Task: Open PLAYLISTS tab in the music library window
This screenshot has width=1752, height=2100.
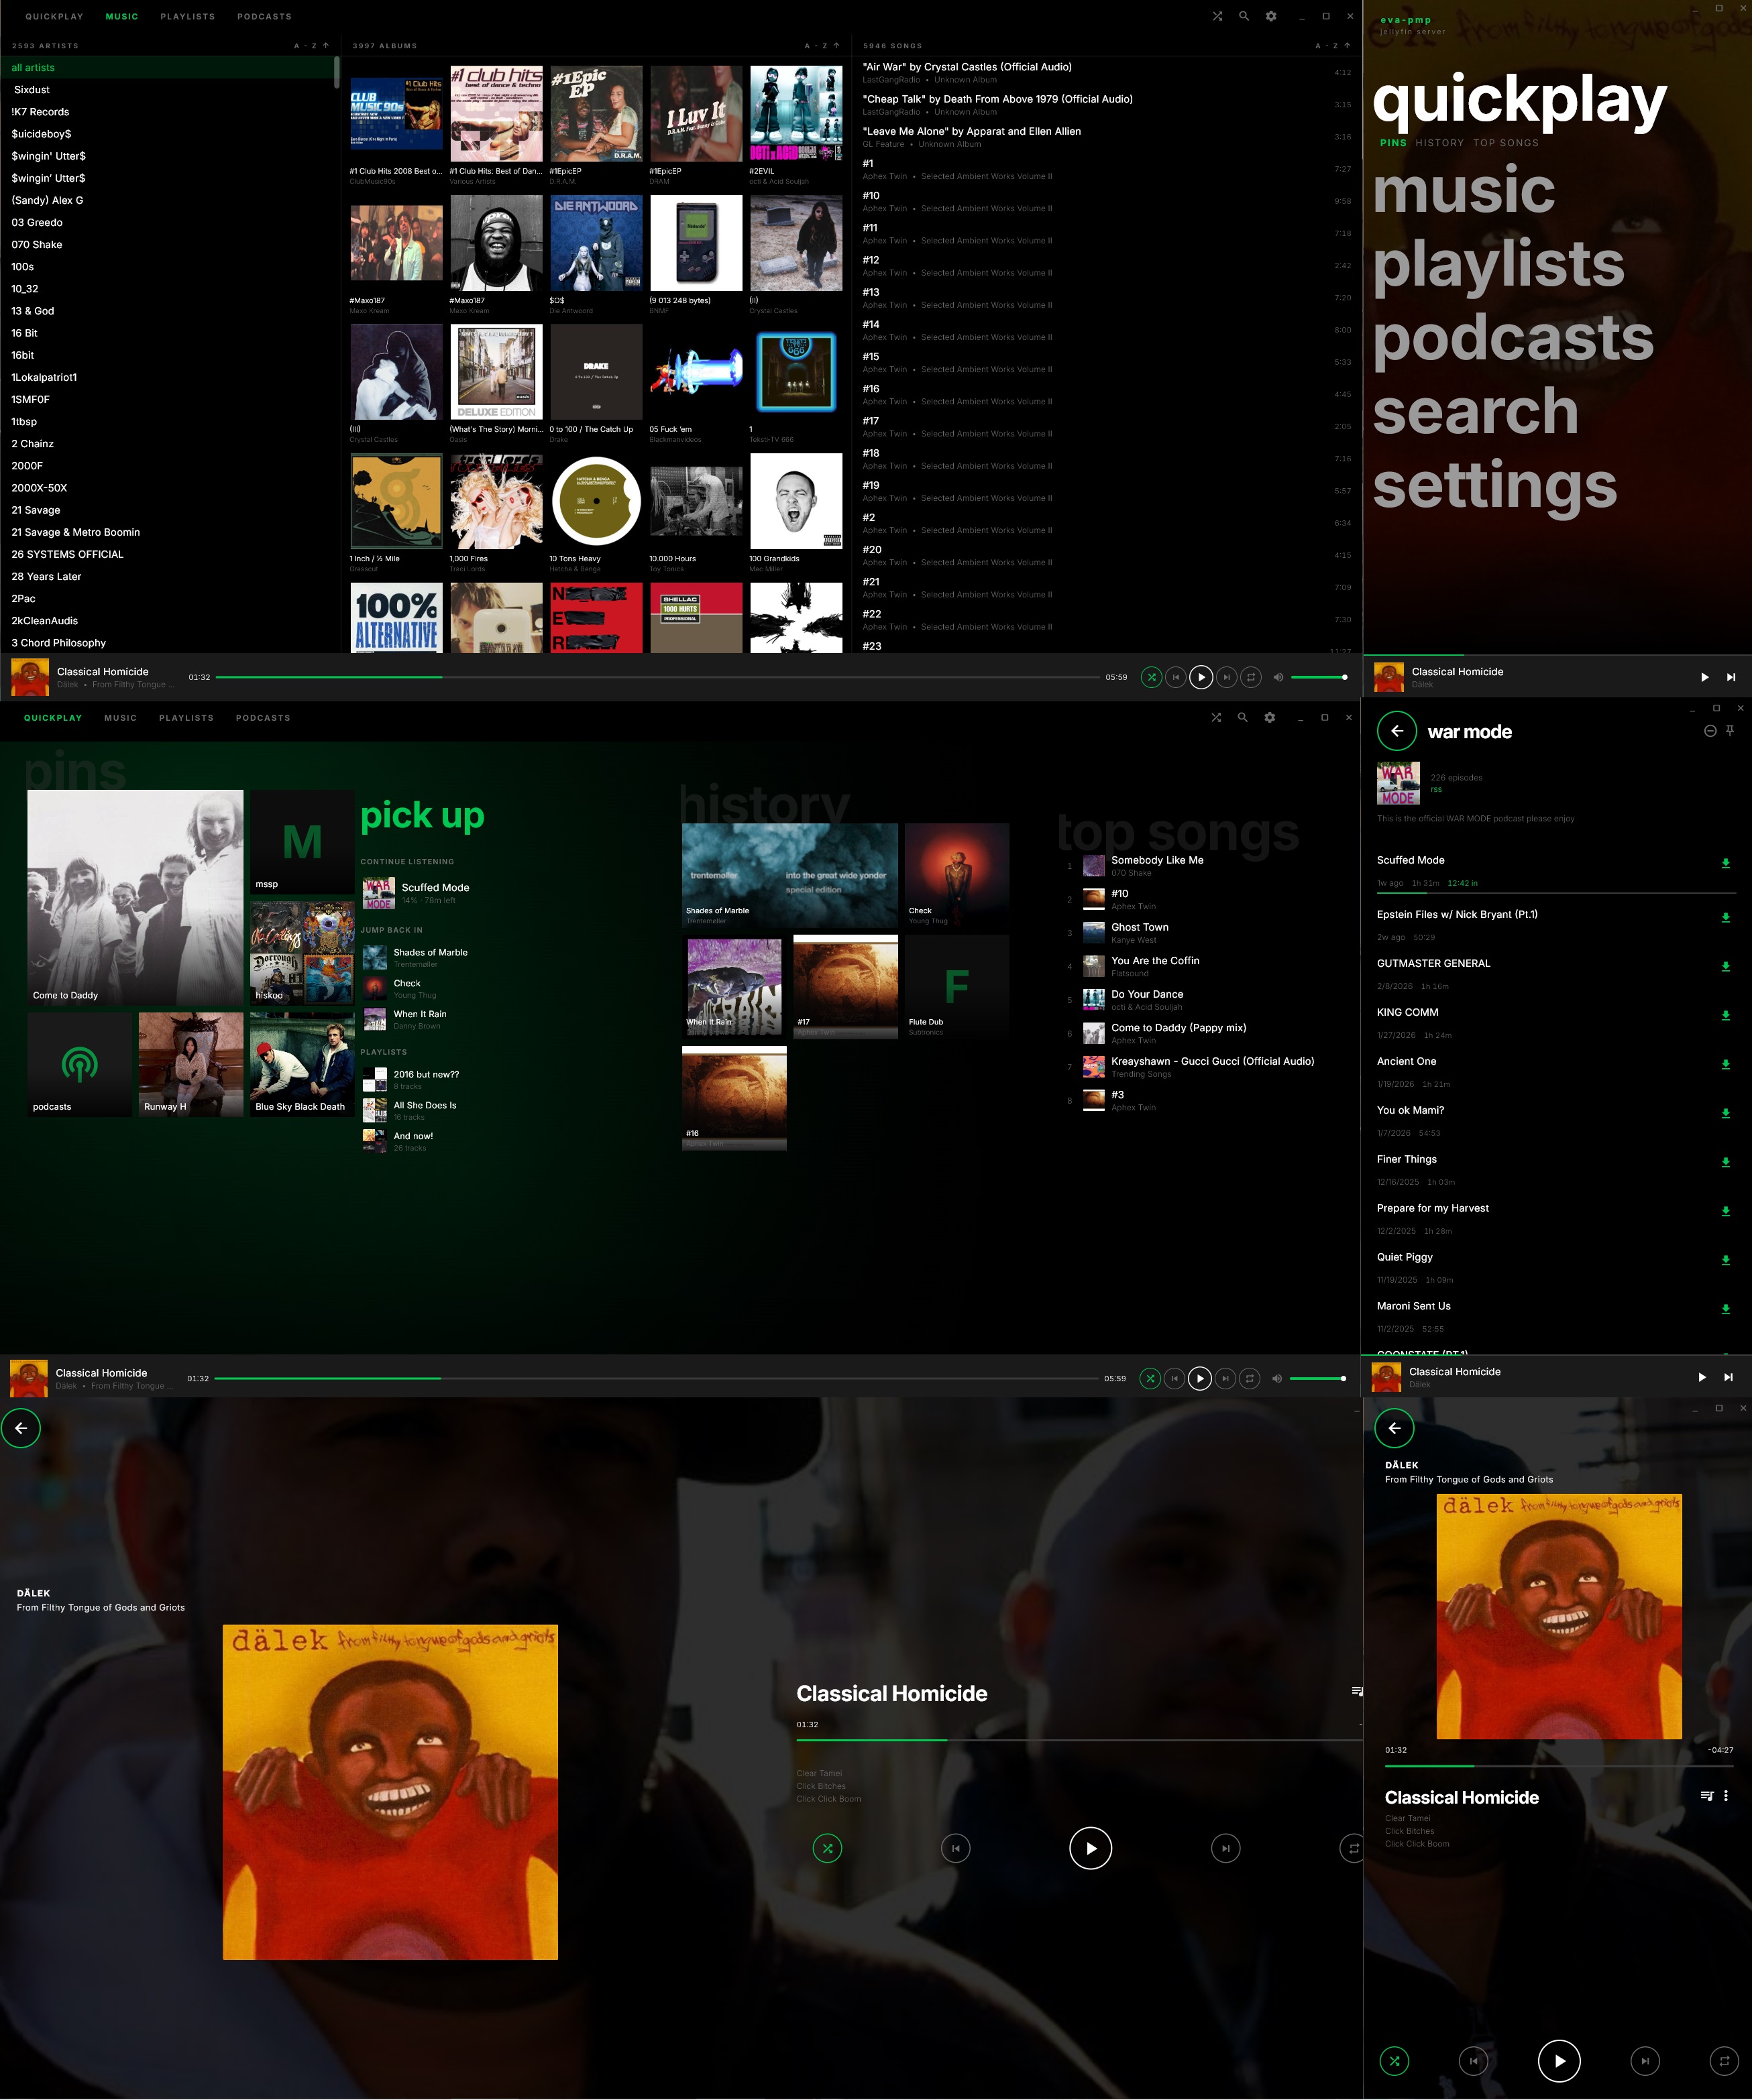Action: pos(187,17)
